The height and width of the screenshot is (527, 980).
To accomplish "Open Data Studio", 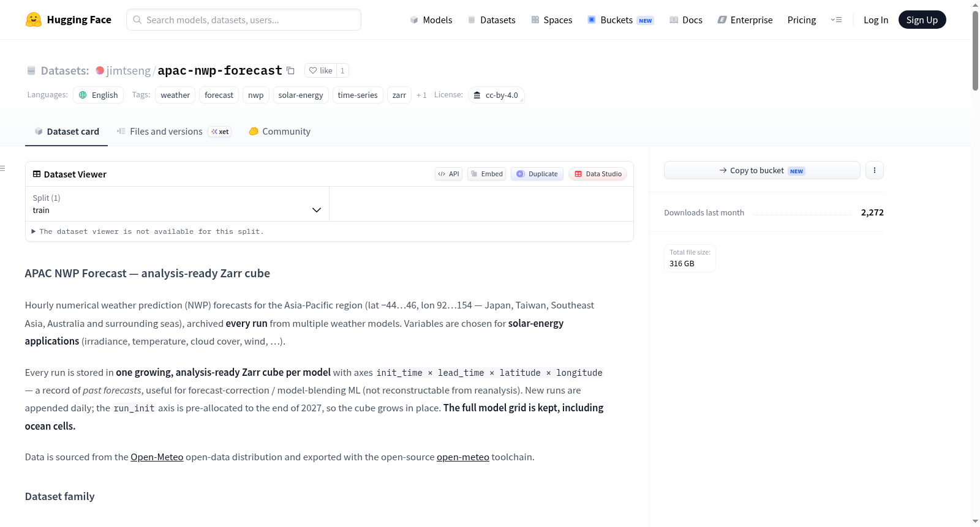I will 598,174.
